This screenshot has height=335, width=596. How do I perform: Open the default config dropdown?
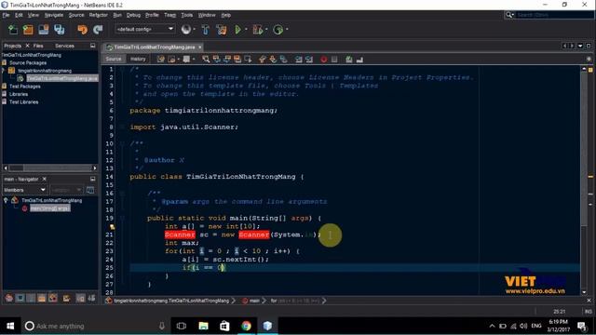tap(145, 29)
